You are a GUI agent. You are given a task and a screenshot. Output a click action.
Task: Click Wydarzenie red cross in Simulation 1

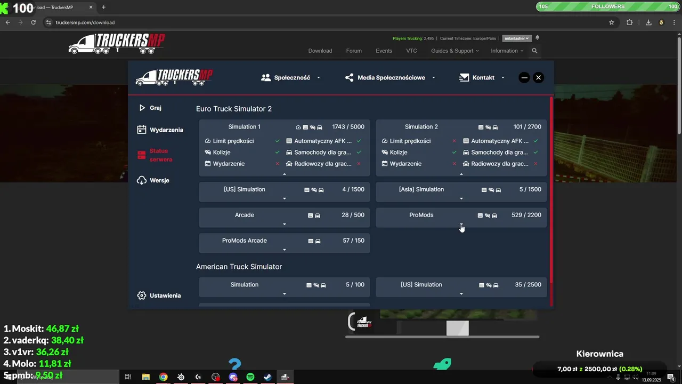(278, 164)
